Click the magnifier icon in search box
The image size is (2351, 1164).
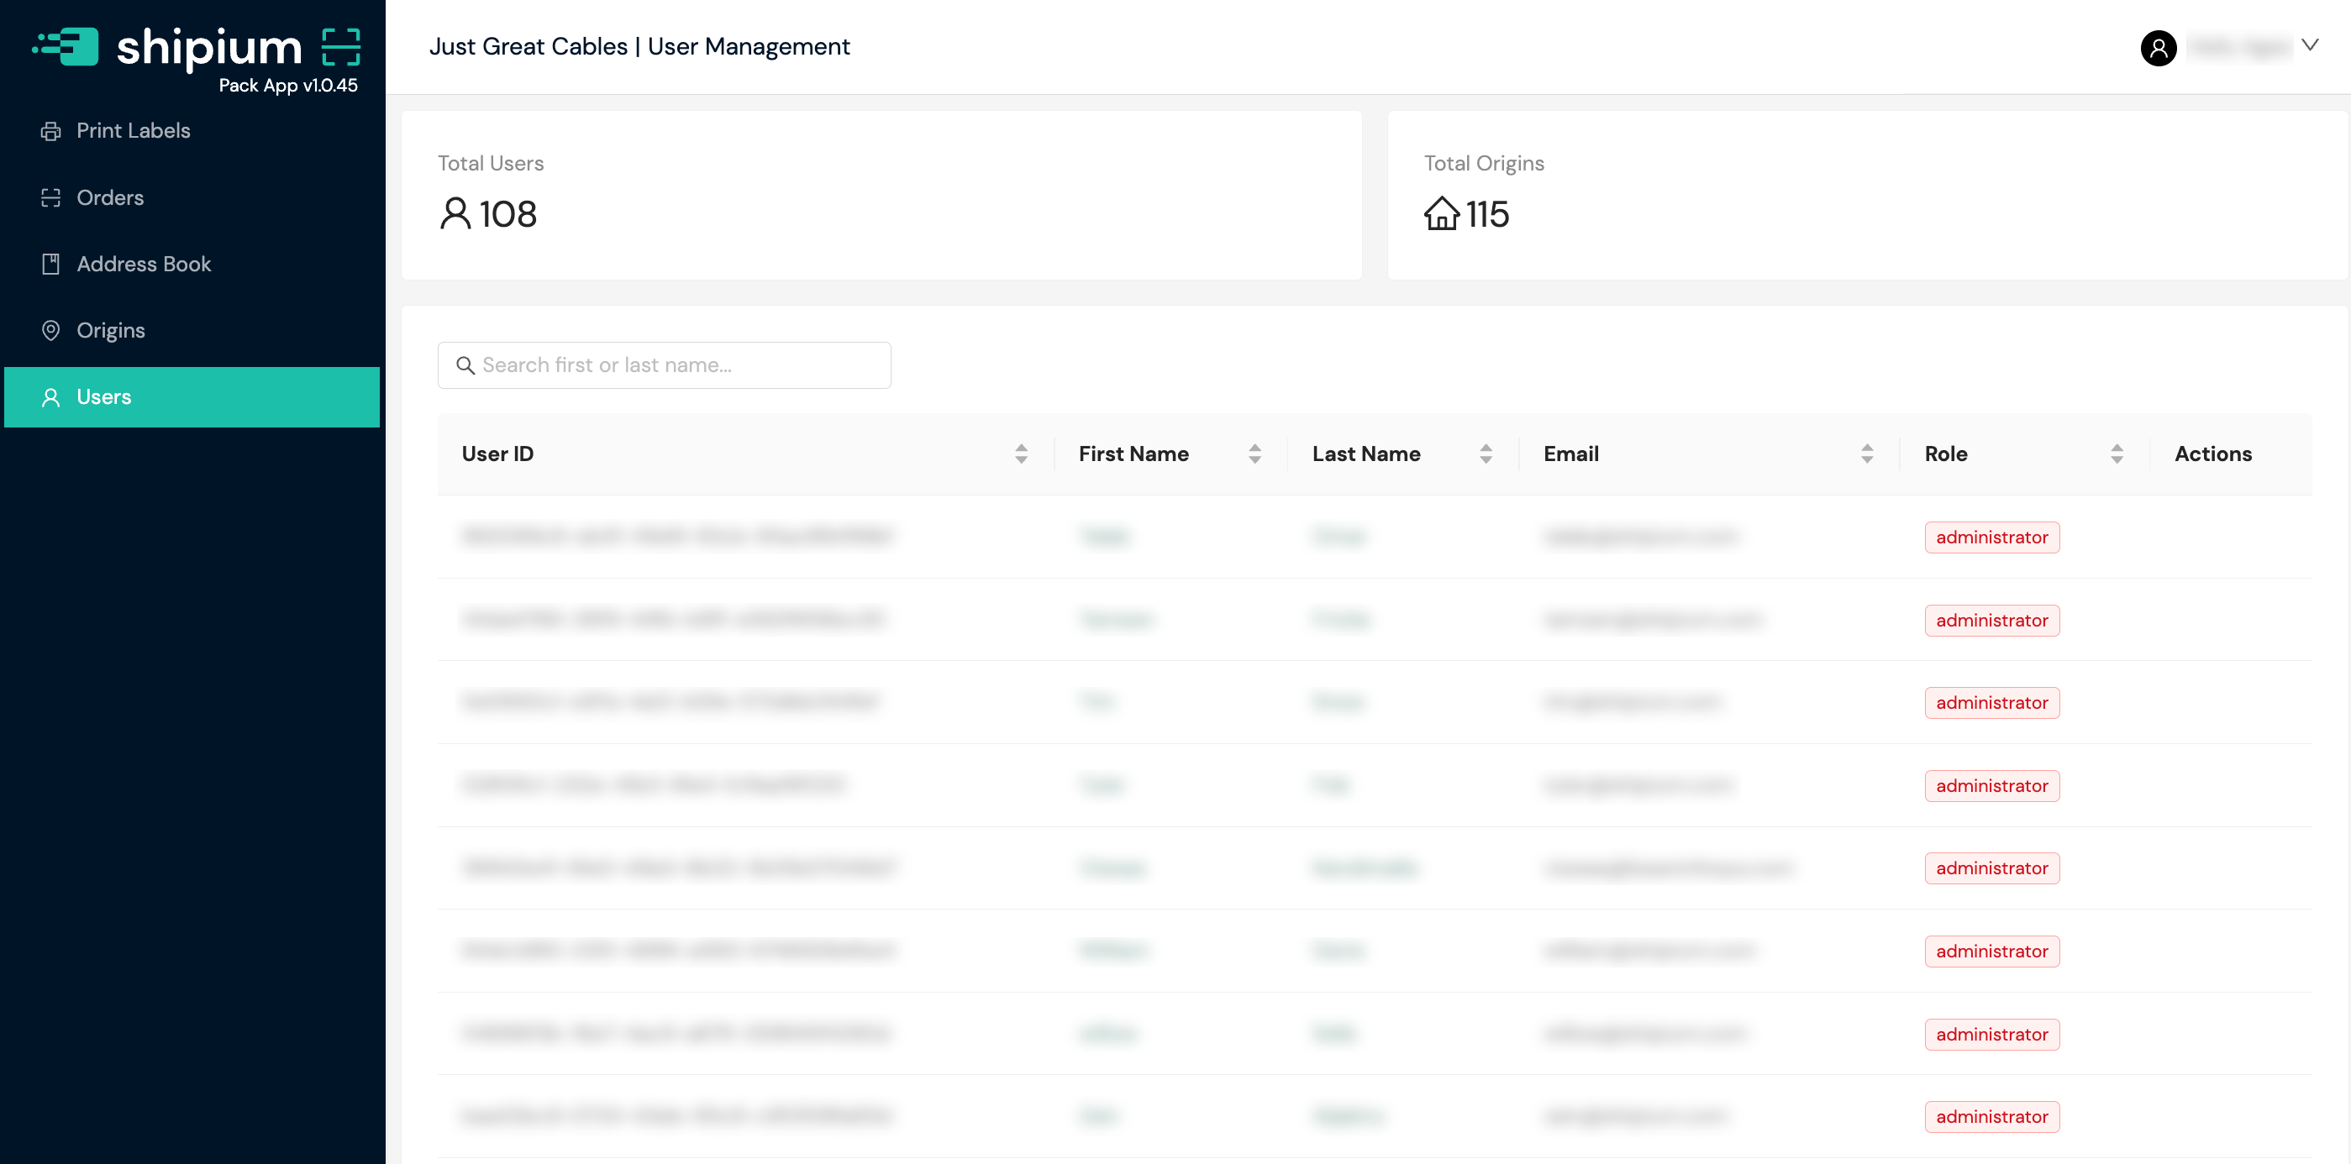click(465, 366)
